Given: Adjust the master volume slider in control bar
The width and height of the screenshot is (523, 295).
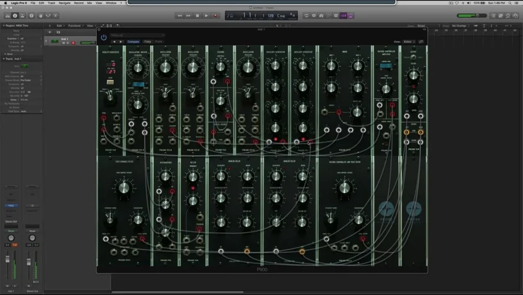Looking at the screenshot, I should pos(472,16).
